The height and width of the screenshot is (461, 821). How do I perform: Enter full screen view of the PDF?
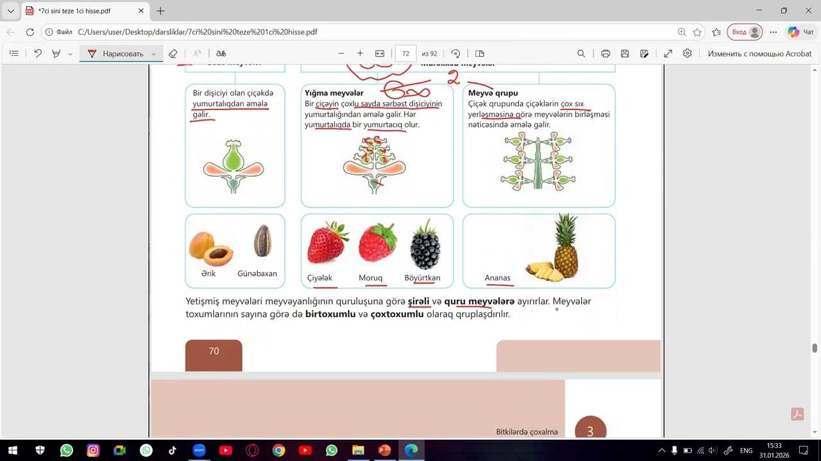(x=668, y=54)
